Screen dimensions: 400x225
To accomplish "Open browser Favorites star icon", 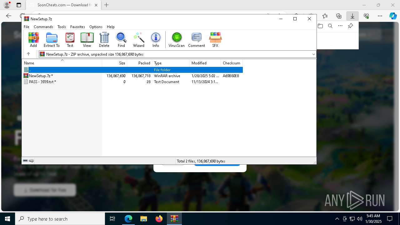I will click(x=325, y=16).
